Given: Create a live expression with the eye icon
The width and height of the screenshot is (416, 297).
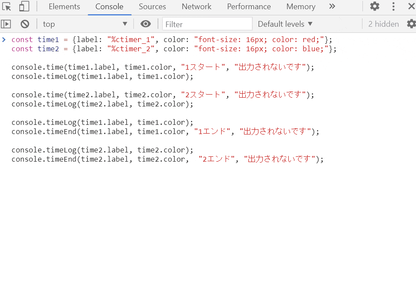Looking at the screenshot, I should coord(146,24).
